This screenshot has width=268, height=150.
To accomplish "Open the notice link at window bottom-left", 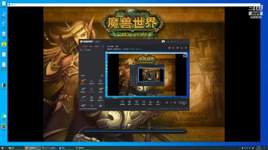I will (88, 109).
